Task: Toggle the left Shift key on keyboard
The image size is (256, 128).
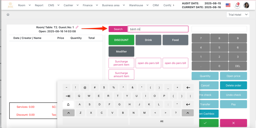Action: pyautogui.click(x=68, y=113)
